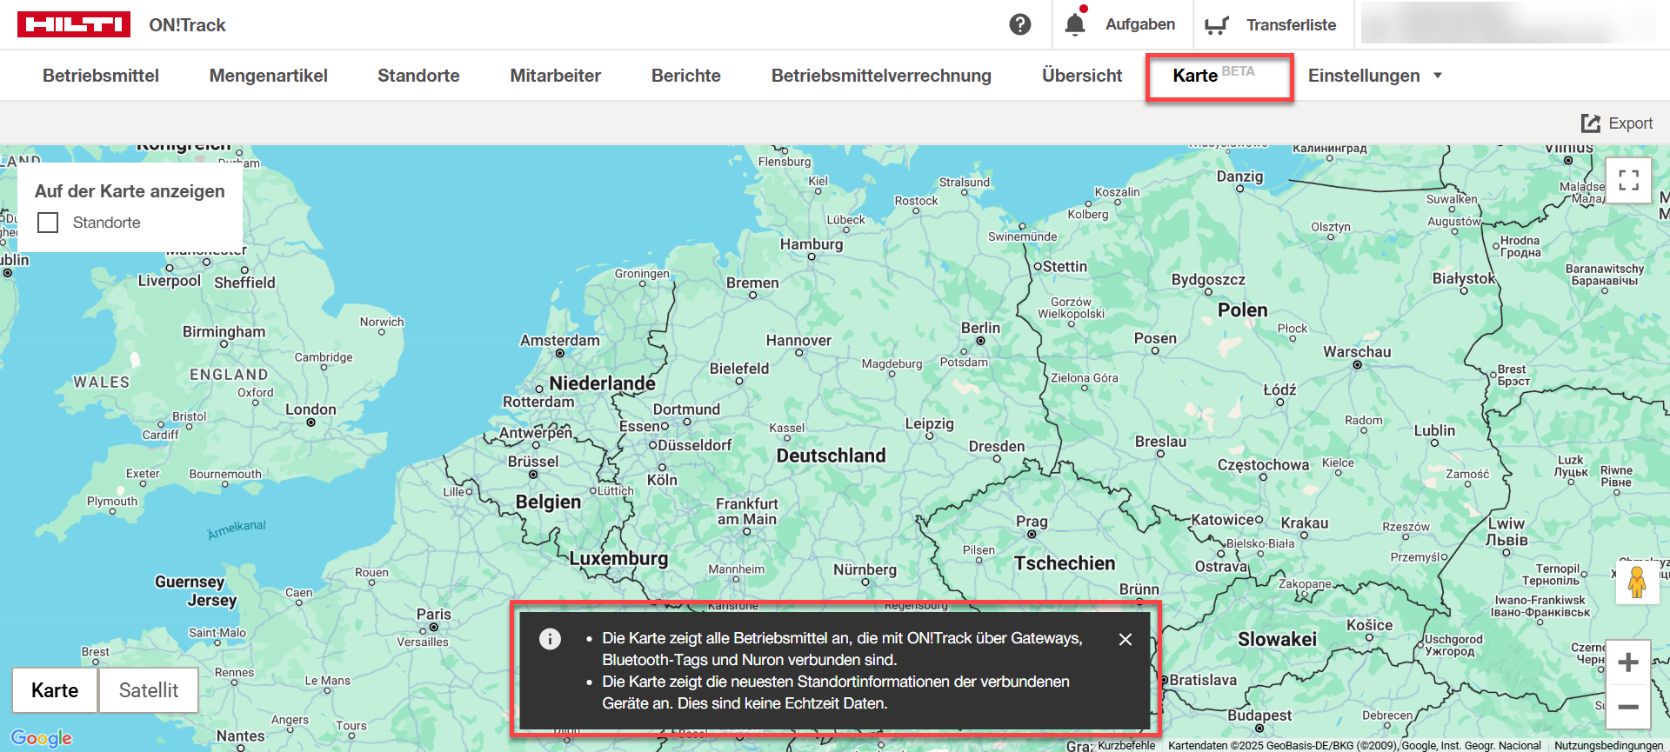Click the Warschau city label
The height and width of the screenshot is (752, 1670).
coord(1357,352)
